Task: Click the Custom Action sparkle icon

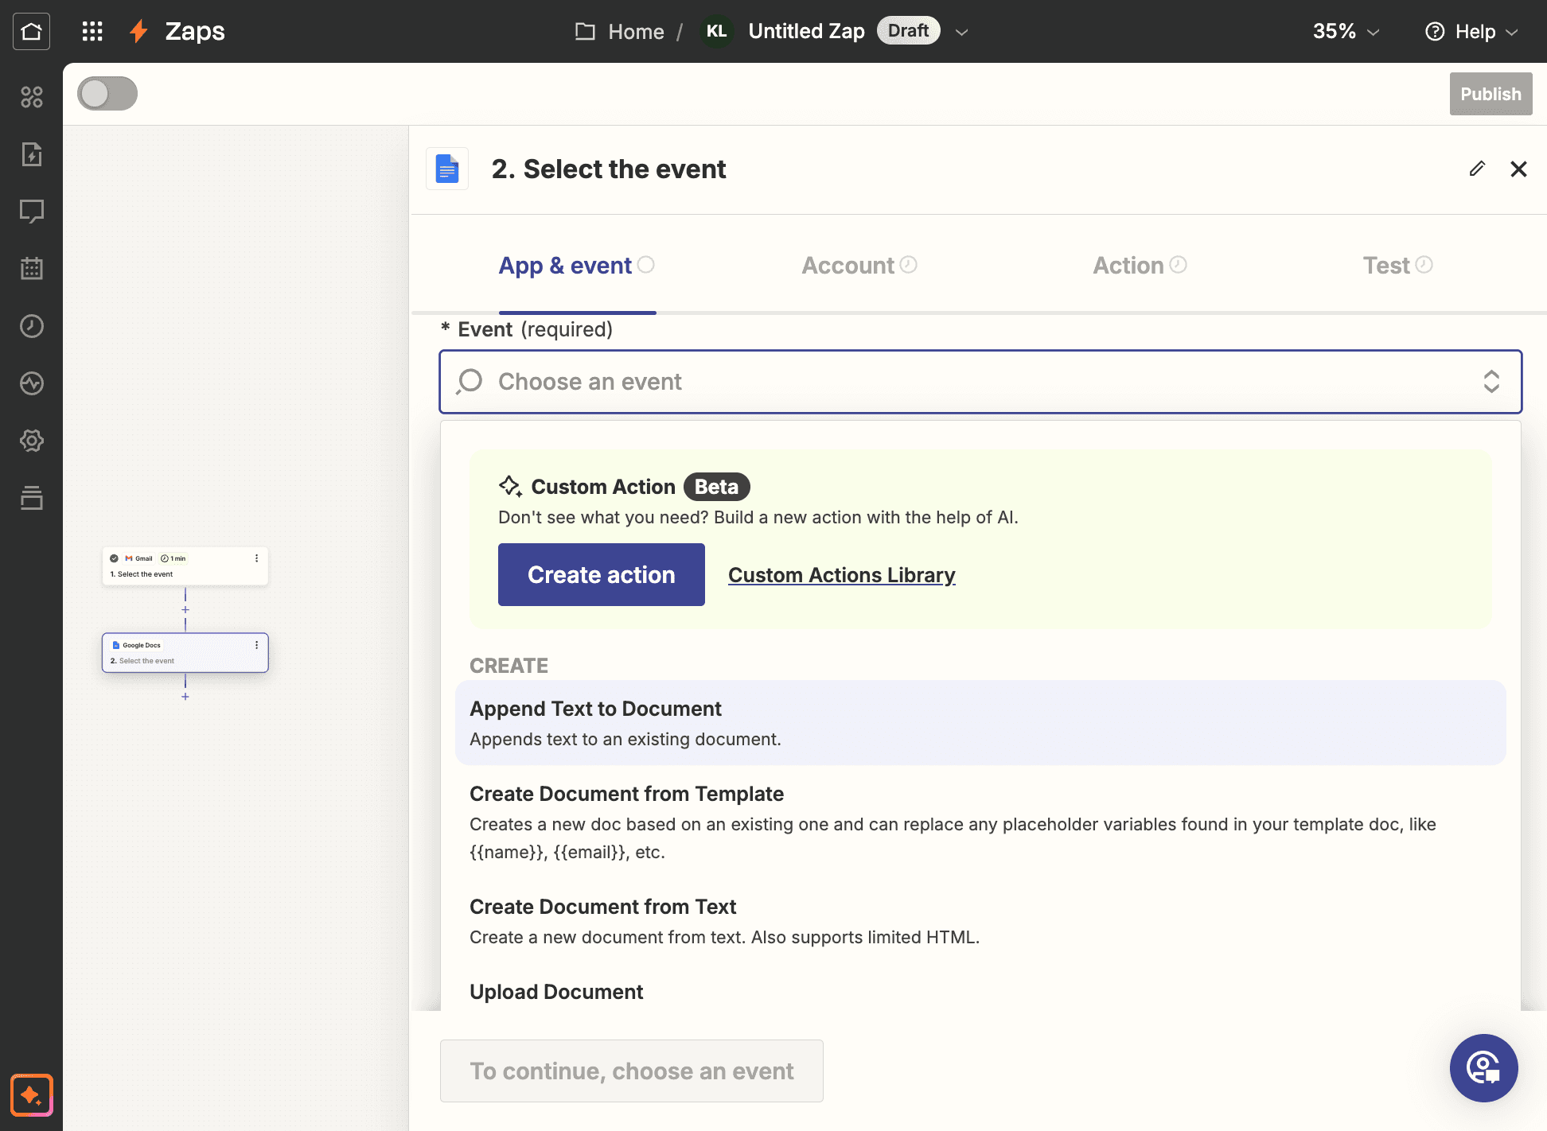Action: pyautogui.click(x=510, y=486)
